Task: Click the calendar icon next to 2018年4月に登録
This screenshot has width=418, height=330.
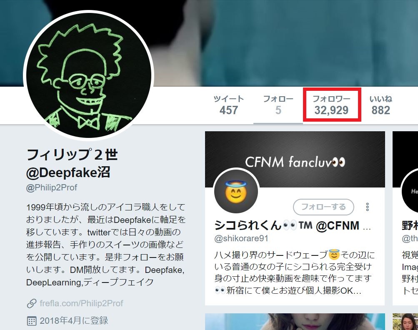Action: [x=31, y=321]
